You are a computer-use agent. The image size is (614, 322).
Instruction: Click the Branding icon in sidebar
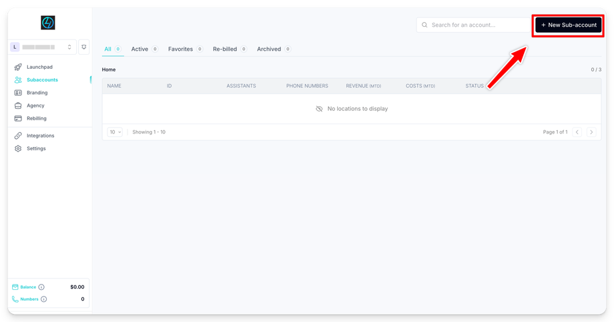tap(18, 93)
